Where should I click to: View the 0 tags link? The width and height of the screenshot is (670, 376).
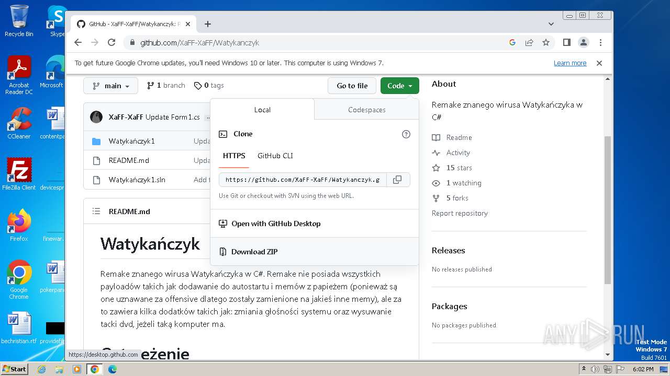209,86
